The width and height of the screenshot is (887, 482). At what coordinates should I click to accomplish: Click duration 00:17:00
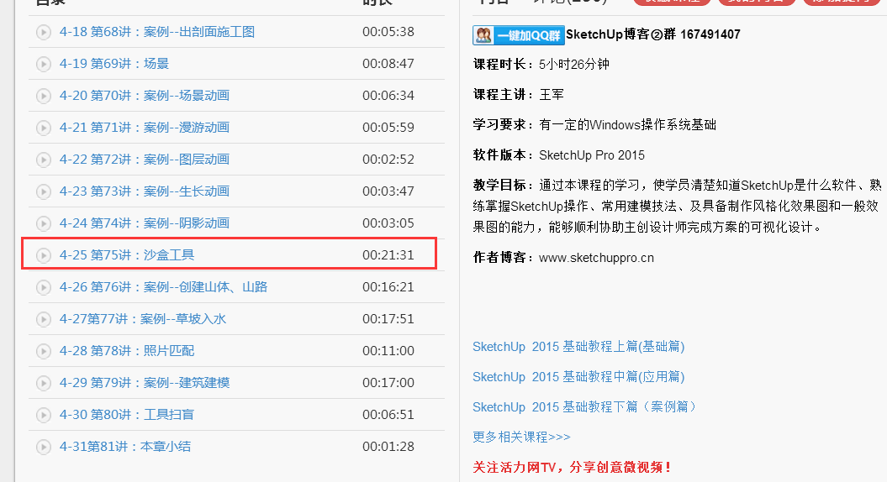point(388,383)
